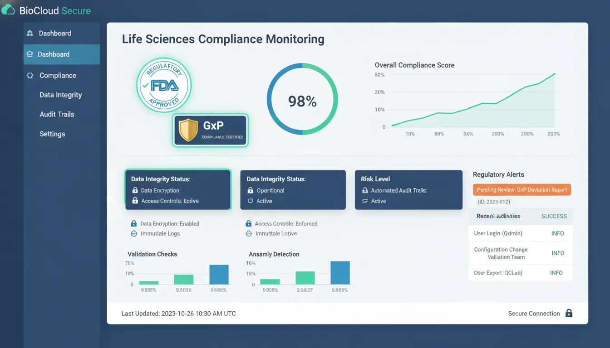Open the User Login (Qdmin) activity row
Image resolution: width=610 pixels, height=348 pixels.
[521, 233]
